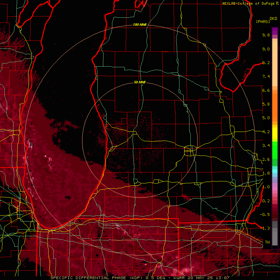Screen dimensions: 280x280
Task: Click the DKD [PHAS] legend unit label
Action: (266, 20)
